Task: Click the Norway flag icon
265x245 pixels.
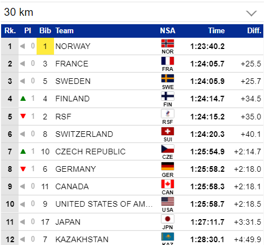Action: [x=168, y=43]
